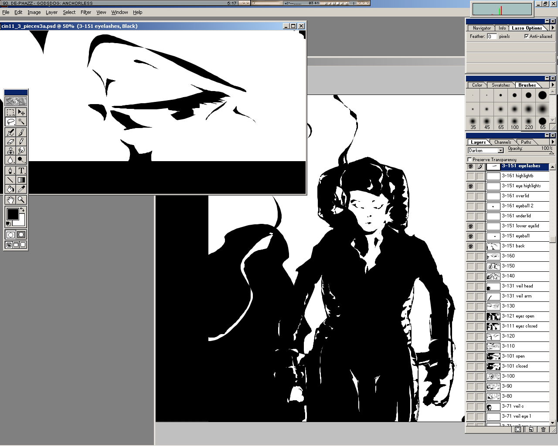
Task: Hide the 3-151 lower eyelid layer
Action: click(470, 226)
